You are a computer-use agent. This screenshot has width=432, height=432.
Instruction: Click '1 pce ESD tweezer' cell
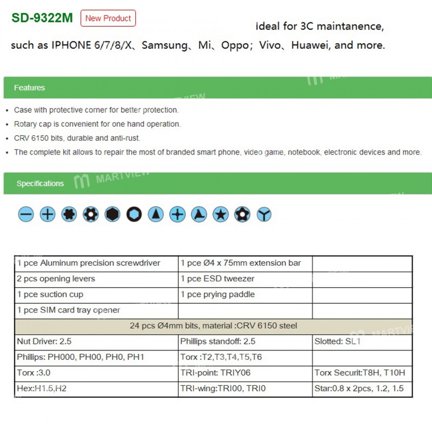[x=245, y=279]
